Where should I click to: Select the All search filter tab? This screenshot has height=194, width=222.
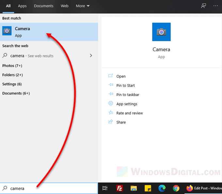coord(8,6)
